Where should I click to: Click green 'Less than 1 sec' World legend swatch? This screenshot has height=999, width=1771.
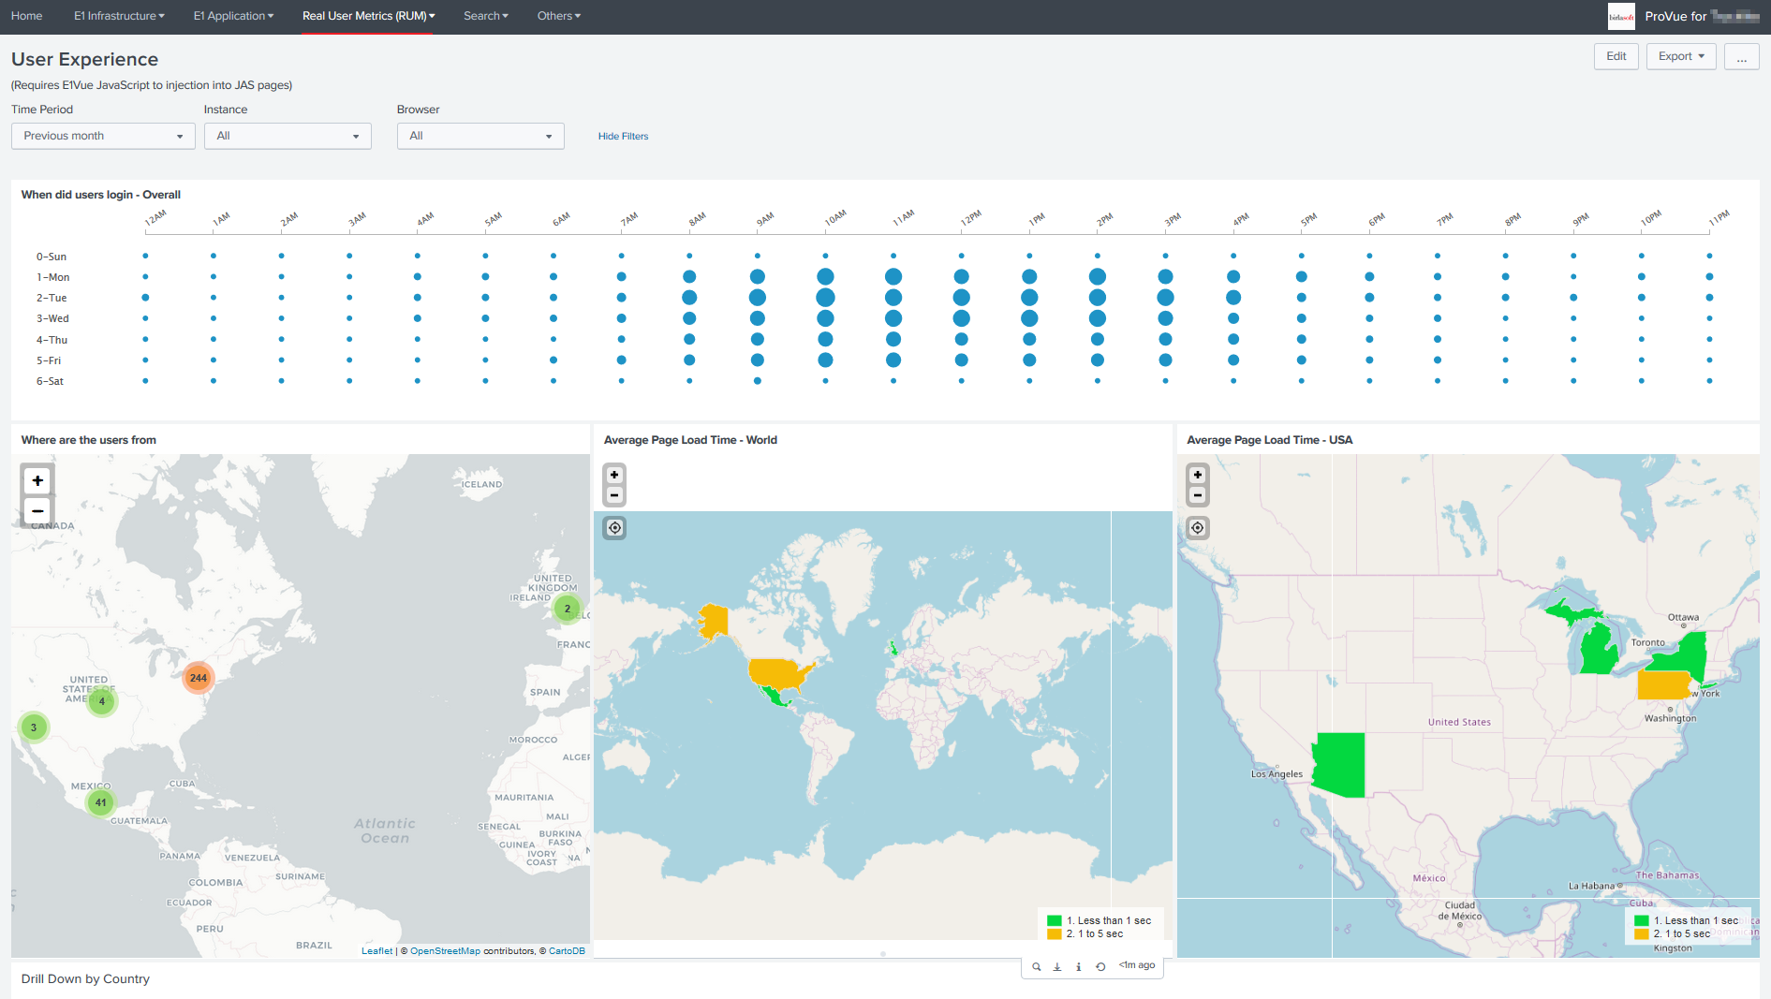pyautogui.click(x=1055, y=920)
